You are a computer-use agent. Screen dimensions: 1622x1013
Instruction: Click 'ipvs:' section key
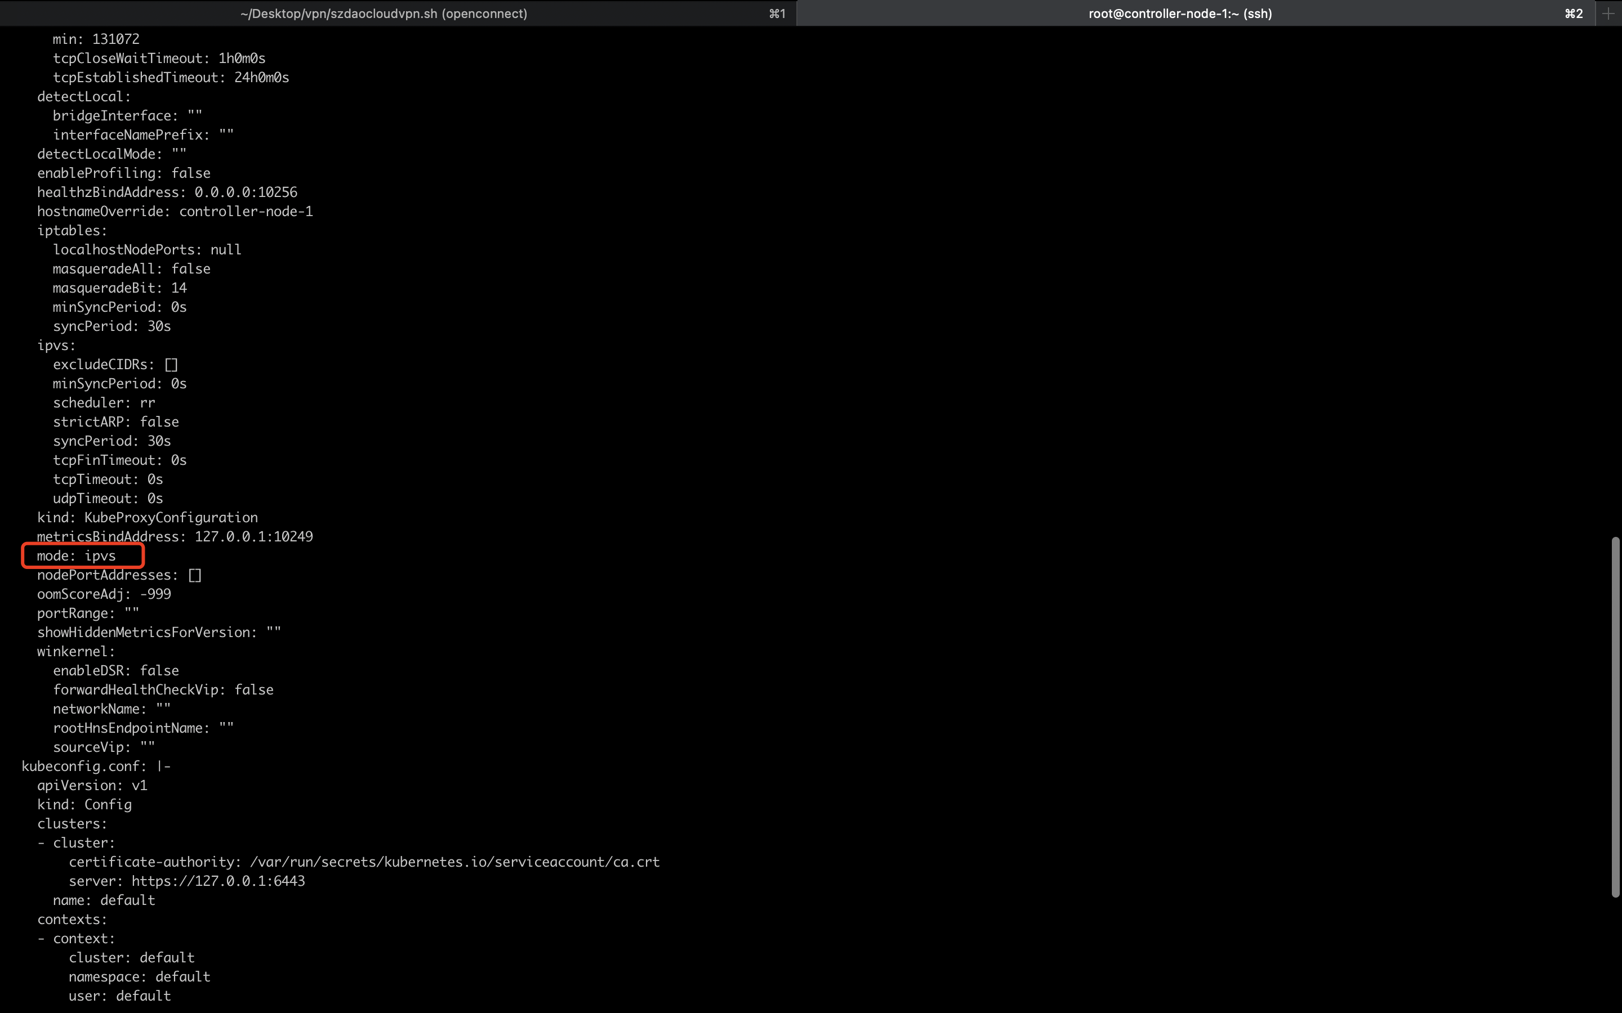[56, 345]
